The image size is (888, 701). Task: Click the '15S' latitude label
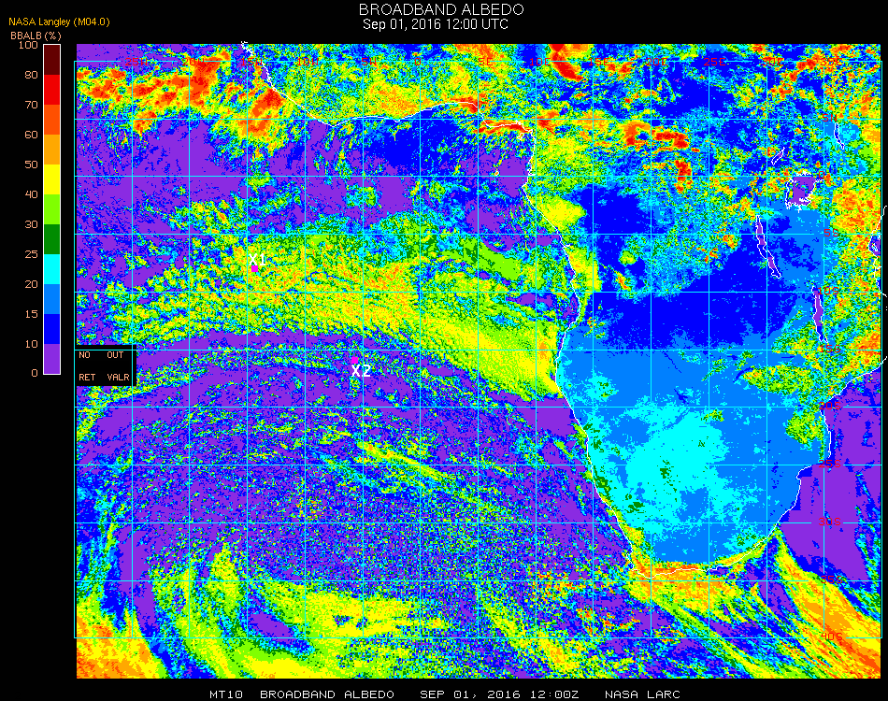tap(830, 349)
